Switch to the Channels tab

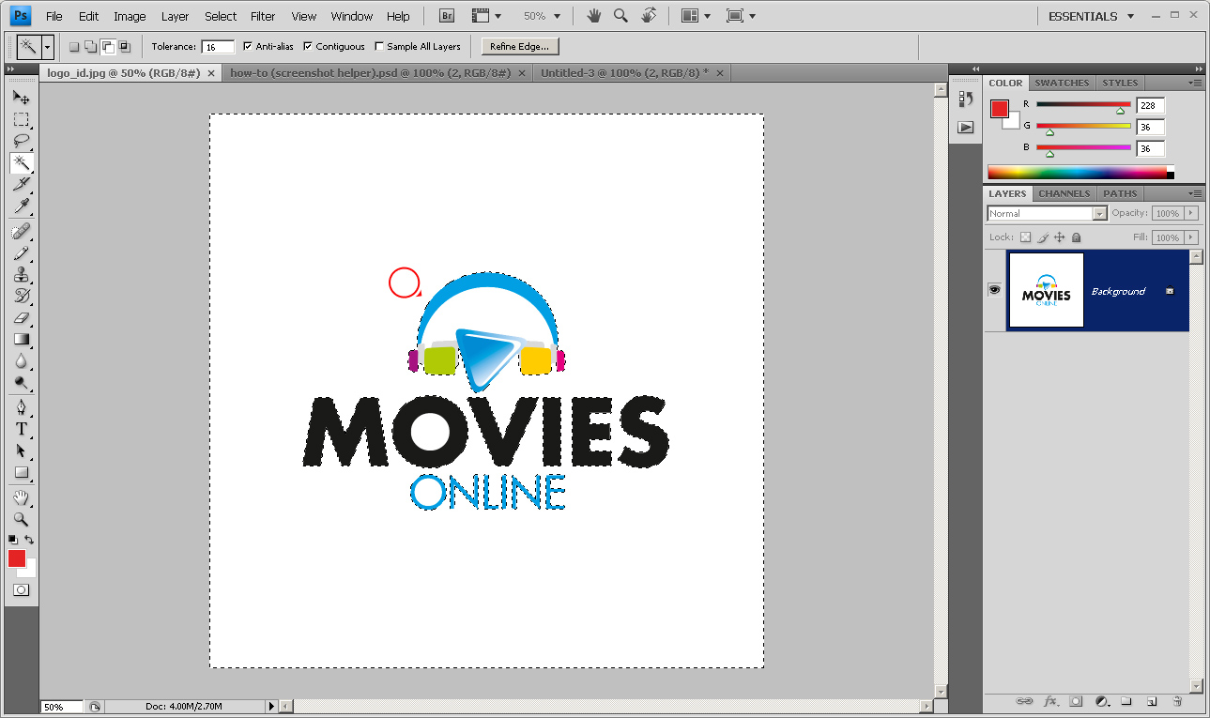tap(1064, 193)
